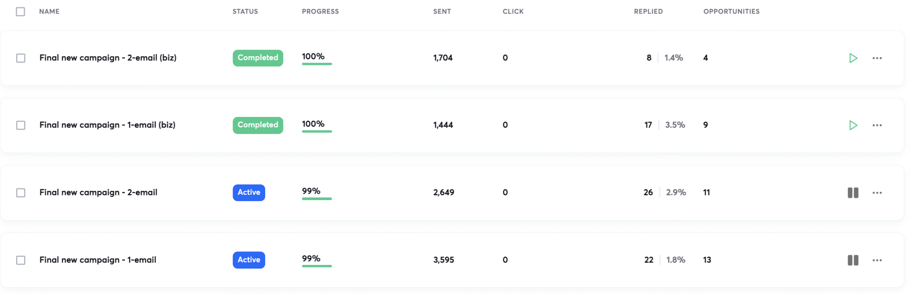Open Final new campaign - 1-email
Viewport: 915px width, 294px height.
(98, 260)
